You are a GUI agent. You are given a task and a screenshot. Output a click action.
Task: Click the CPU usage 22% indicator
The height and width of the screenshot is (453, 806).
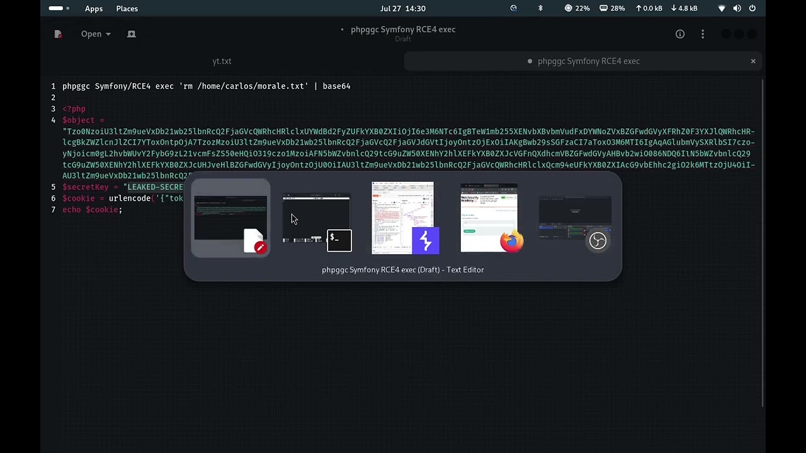[577, 8]
